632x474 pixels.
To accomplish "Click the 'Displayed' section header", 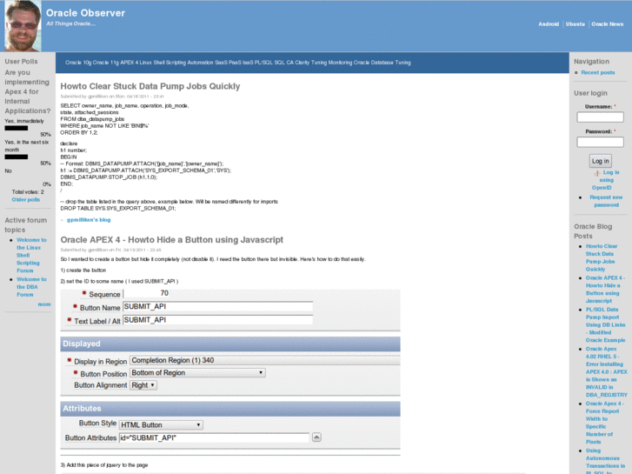I will [x=230, y=344].
